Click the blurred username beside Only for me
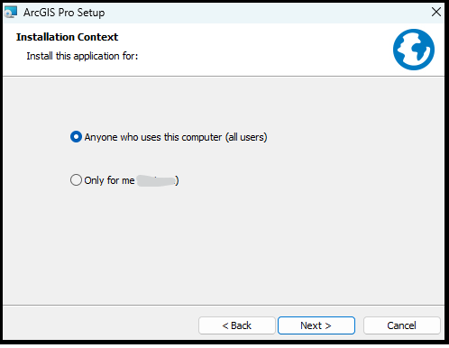This screenshot has height=348, width=449. point(156,180)
